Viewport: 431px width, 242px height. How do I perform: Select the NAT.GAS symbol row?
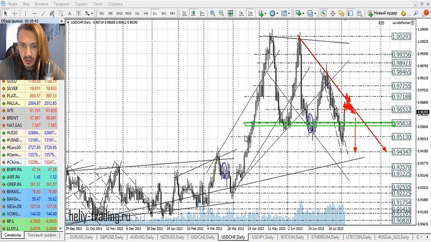click(x=29, y=125)
